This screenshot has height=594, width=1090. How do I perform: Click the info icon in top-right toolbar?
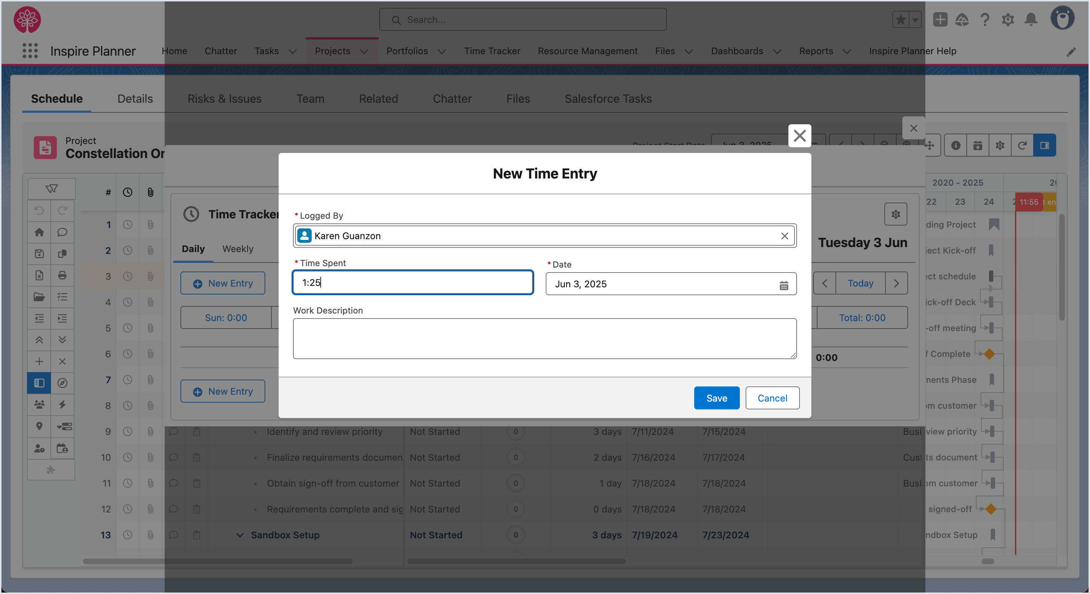tap(956, 145)
